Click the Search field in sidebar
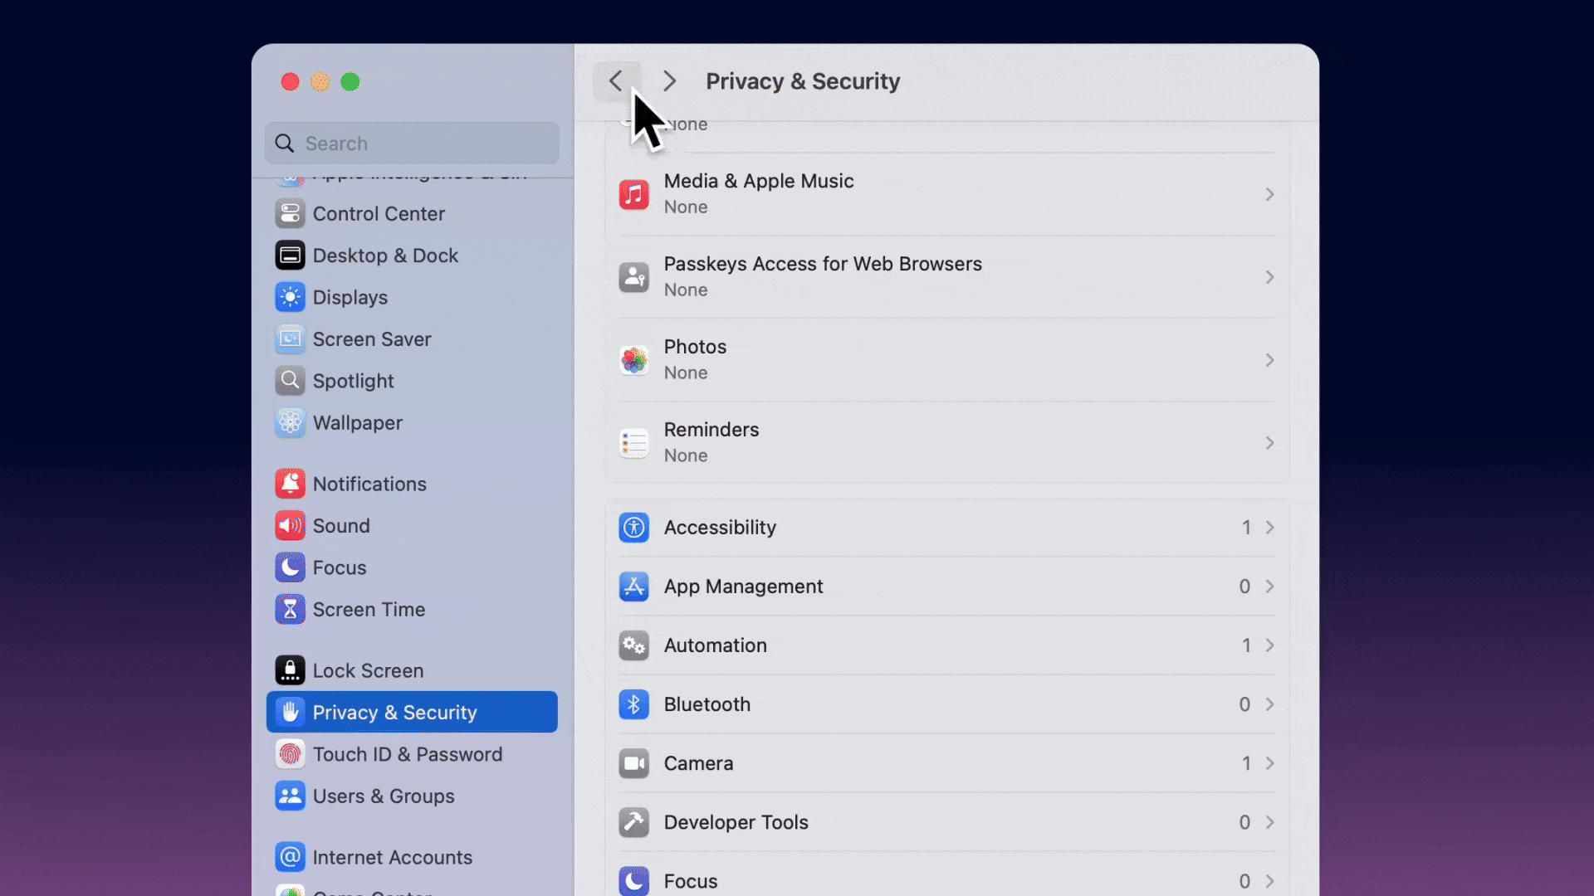The width and height of the screenshot is (1594, 896). click(412, 143)
